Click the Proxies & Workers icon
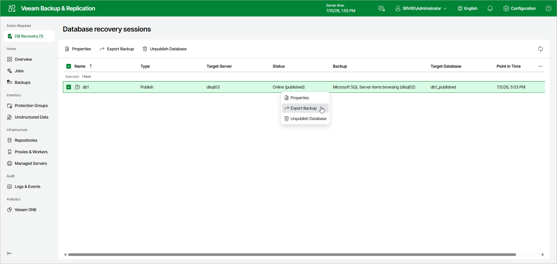The image size is (557, 264). (x=10, y=152)
